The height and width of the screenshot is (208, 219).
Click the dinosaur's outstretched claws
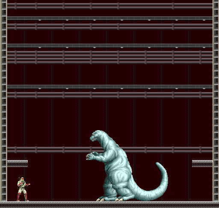[91, 156]
